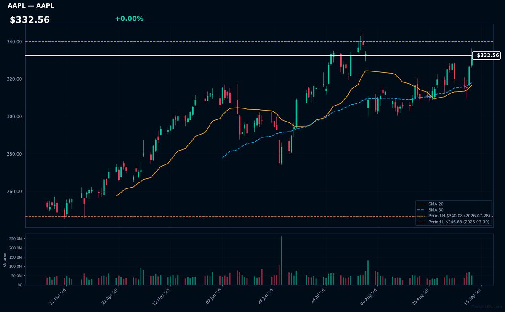Click the 02 Jun '26 date label
505x312 pixels.
(213, 297)
